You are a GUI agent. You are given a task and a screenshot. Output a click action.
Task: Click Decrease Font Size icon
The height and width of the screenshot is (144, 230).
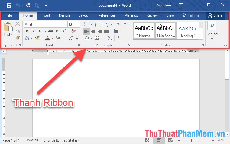point(77,38)
